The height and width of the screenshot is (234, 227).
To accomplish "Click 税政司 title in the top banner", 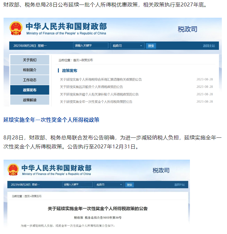I will [188, 29].
